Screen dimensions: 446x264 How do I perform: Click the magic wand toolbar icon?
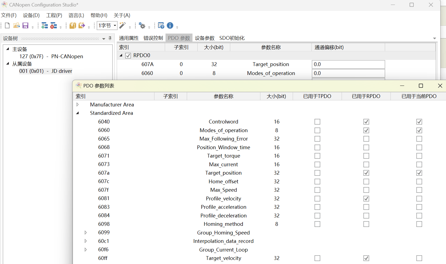coord(123,25)
